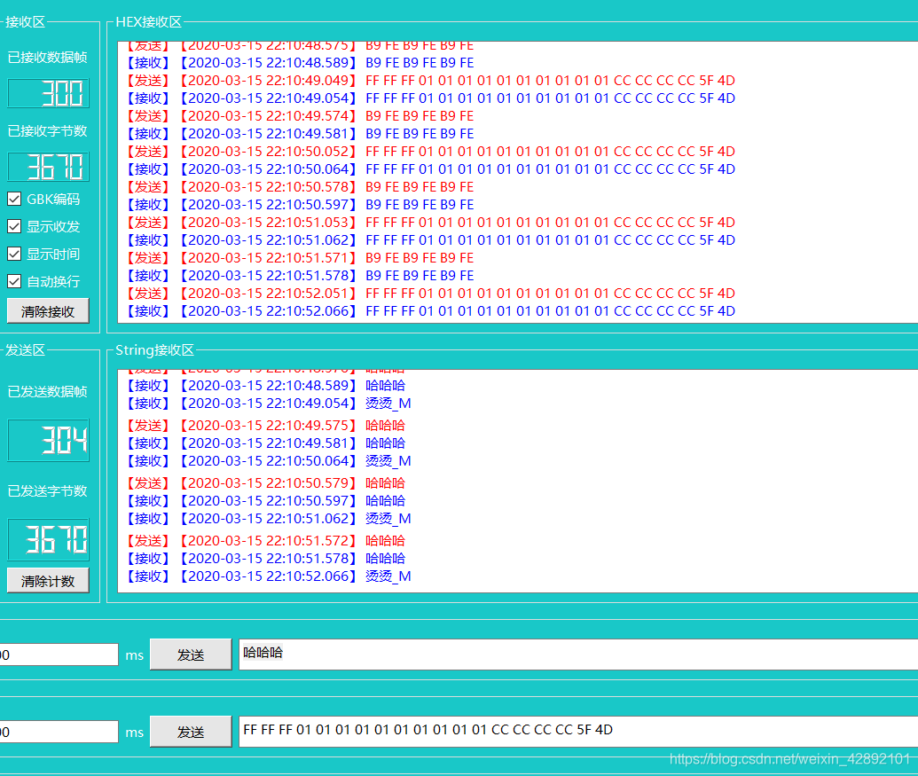Click the 已接收数据帧 label
The image size is (918, 776).
pos(47,57)
